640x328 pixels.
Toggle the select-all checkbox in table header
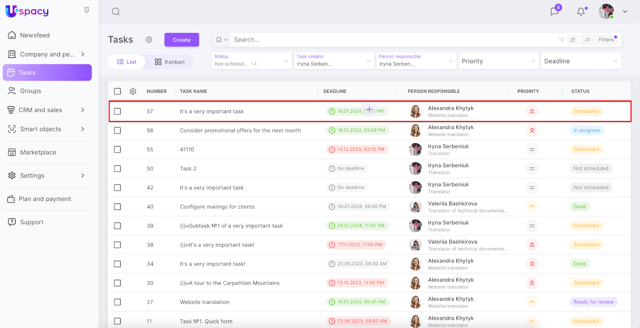pyautogui.click(x=117, y=91)
